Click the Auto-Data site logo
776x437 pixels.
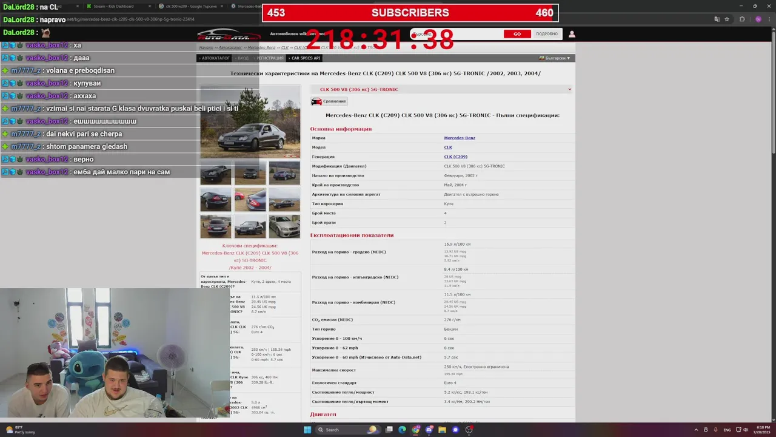[228, 35]
